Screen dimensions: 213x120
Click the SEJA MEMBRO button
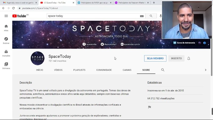click(x=155, y=58)
